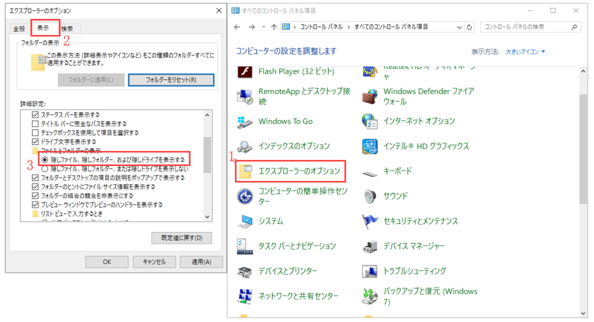Toggle フォルダーの結合の競合を非表示にする

[x=35, y=196]
